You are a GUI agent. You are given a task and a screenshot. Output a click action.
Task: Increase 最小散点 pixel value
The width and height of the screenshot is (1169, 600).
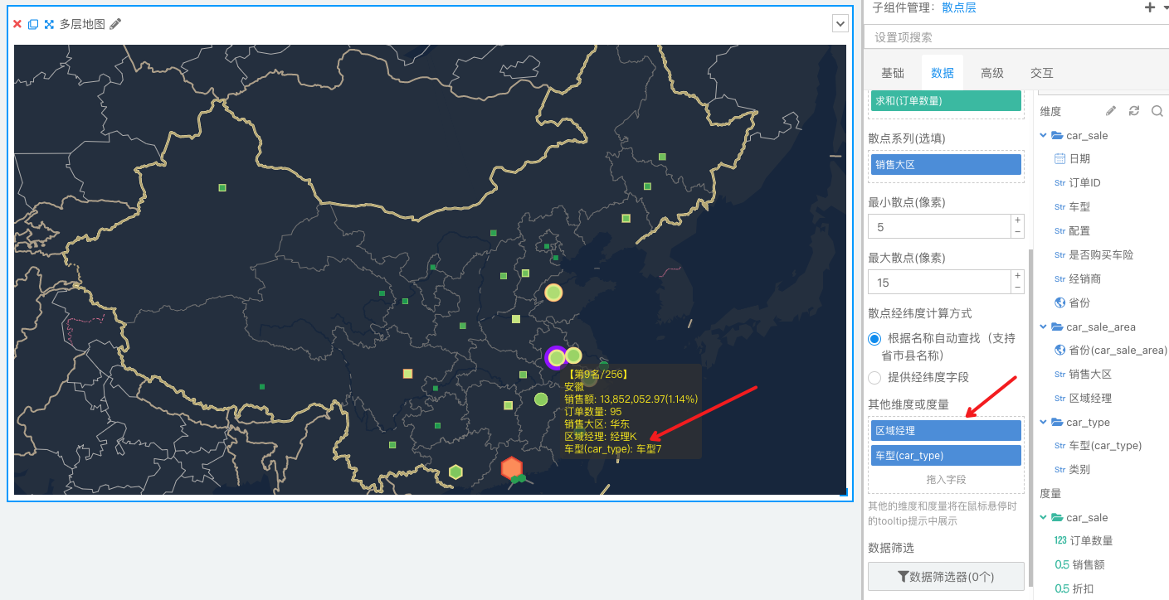pyautogui.click(x=1017, y=220)
